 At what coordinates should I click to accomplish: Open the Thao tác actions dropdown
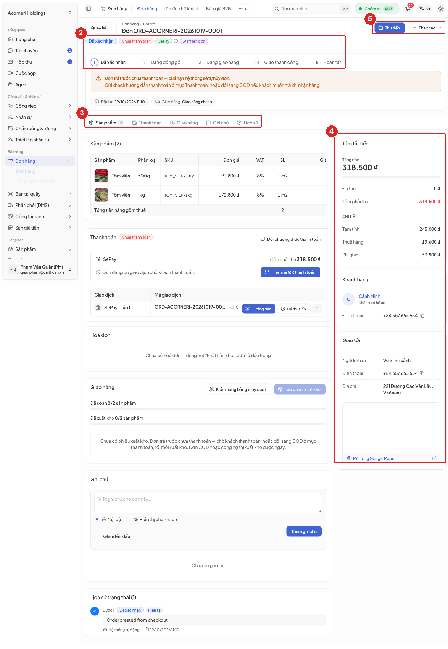click(x=426, y=28)
